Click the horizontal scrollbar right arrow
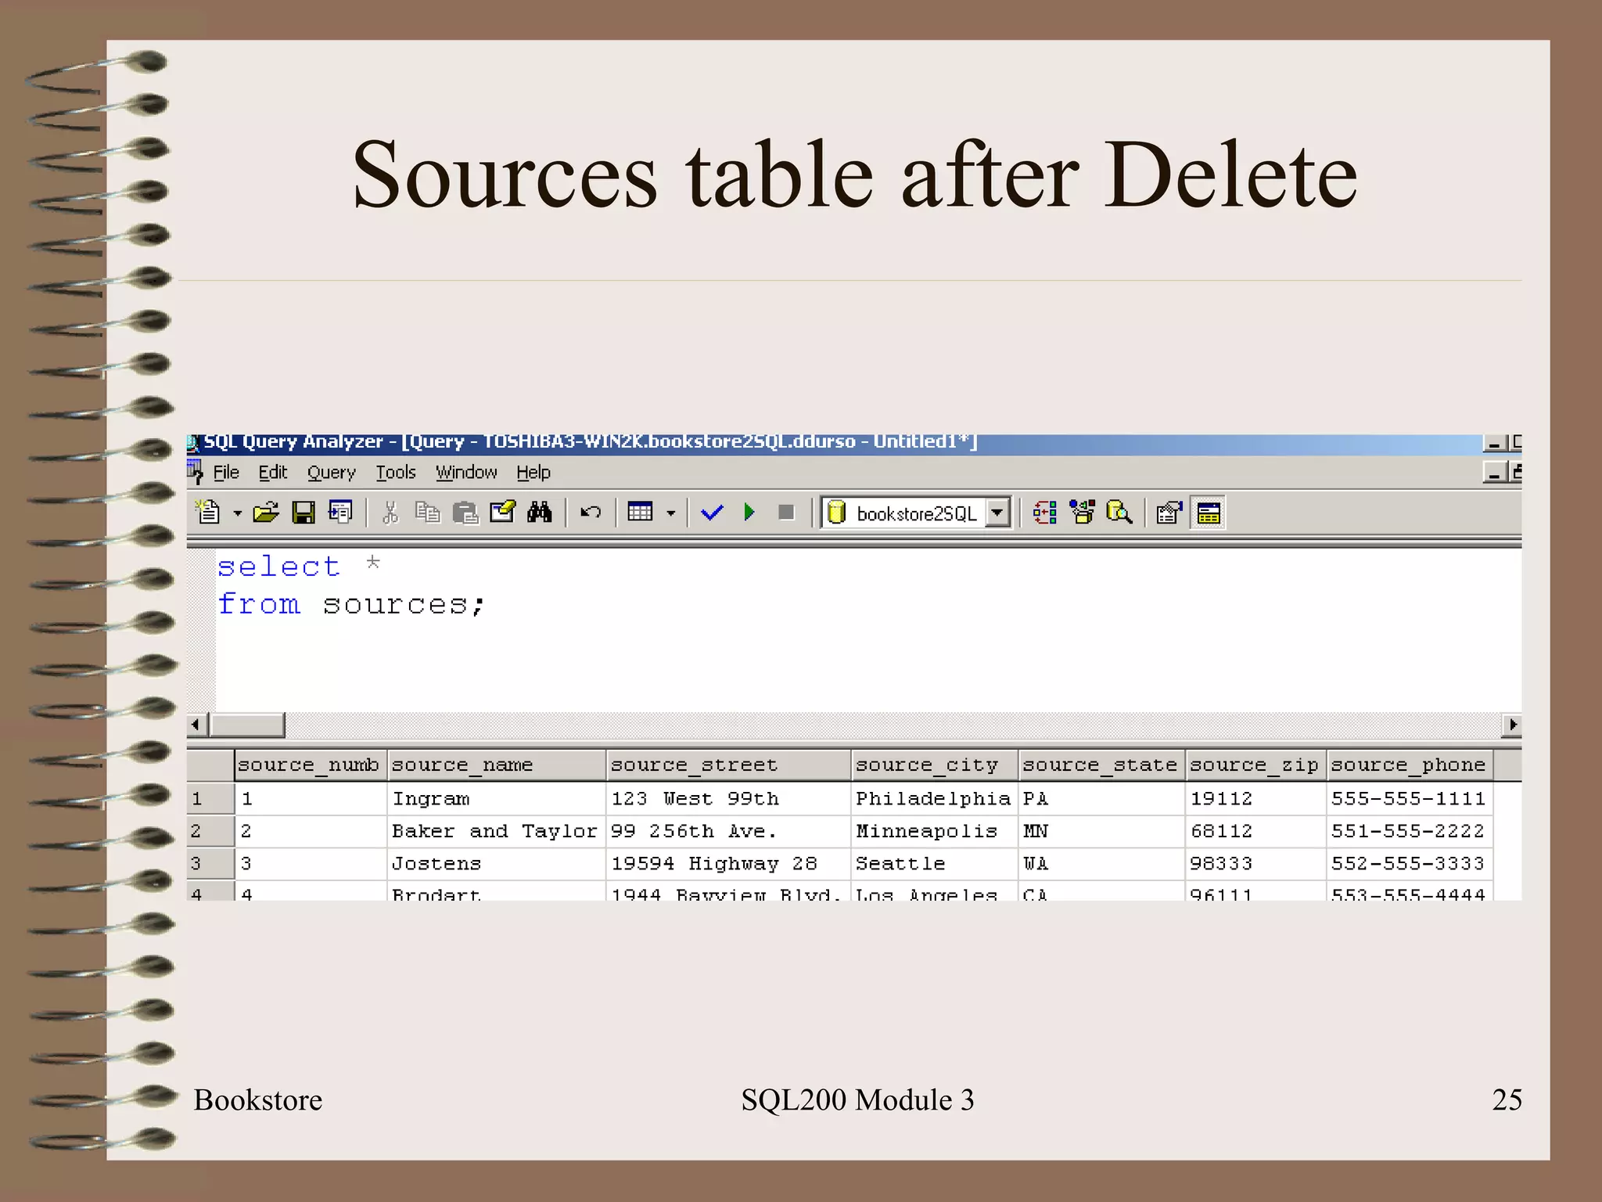 click(1513, 725)
